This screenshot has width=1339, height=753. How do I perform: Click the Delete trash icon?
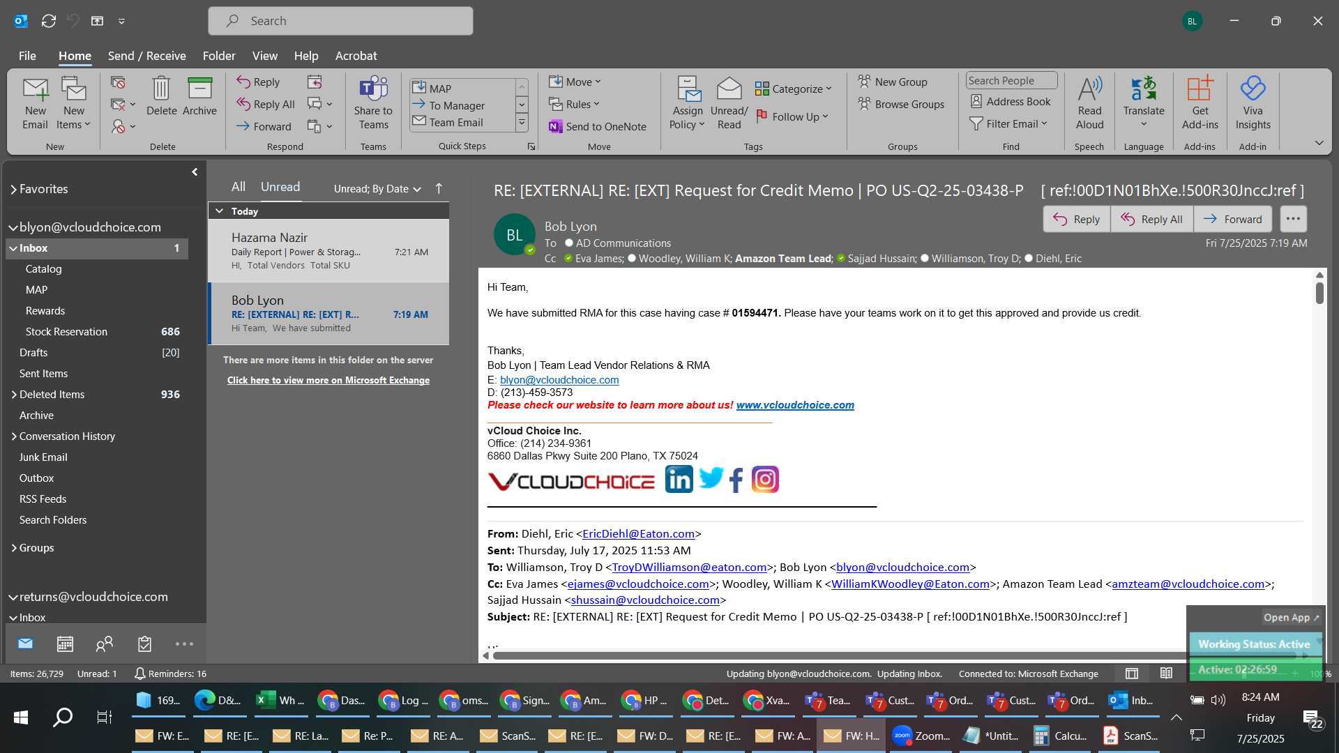point(161,96)
